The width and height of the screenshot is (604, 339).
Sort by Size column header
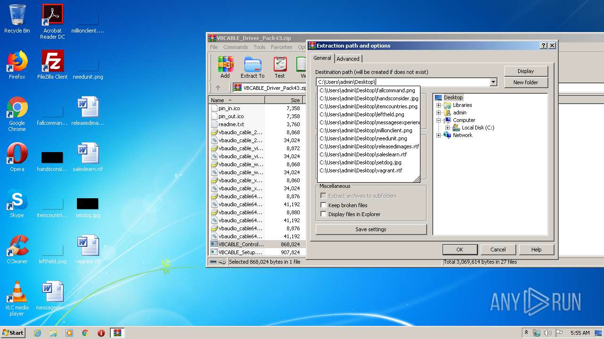(x=284, y=100)
